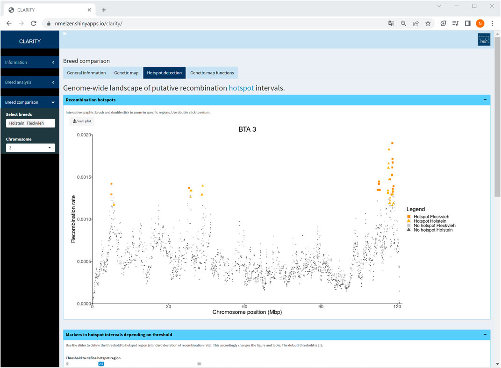Click the CLARITY sidebar title
The width and height of the screenshot is (501, 368).
30,41
